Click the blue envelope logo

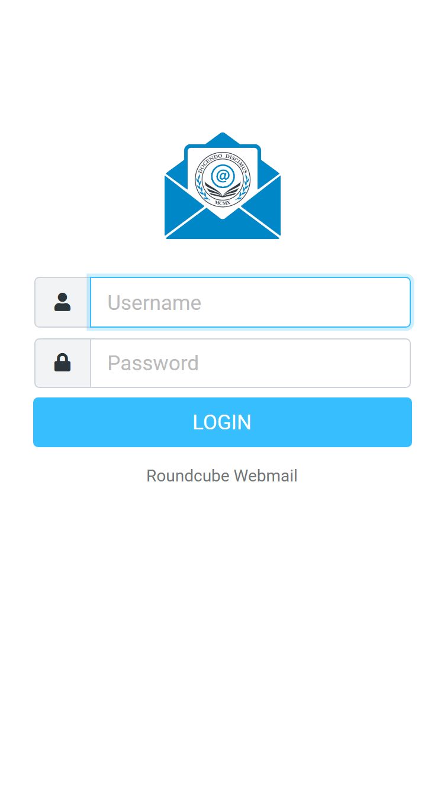[223, 186]
